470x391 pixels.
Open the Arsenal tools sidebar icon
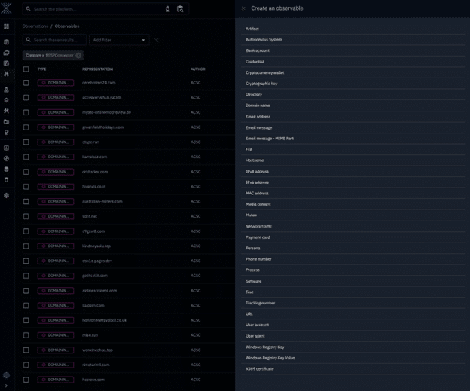pyautogui.click(x=6, y=111)
